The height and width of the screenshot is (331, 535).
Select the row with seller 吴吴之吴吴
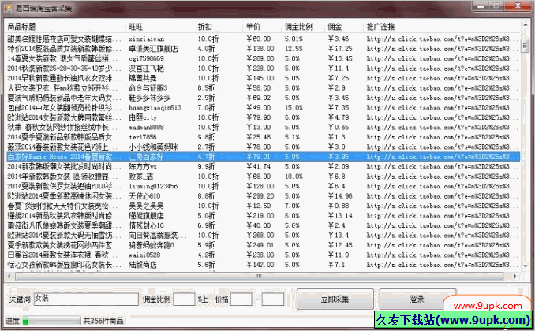coord(262,206)
